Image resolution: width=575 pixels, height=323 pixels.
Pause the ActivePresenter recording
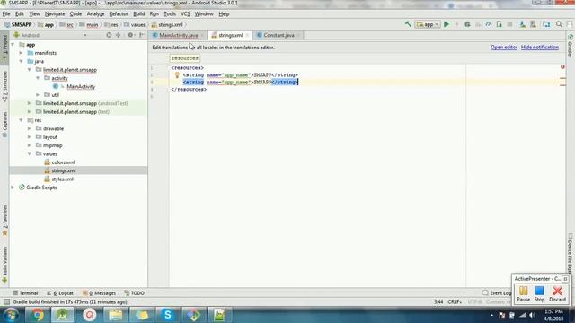(x=523, y=294)
